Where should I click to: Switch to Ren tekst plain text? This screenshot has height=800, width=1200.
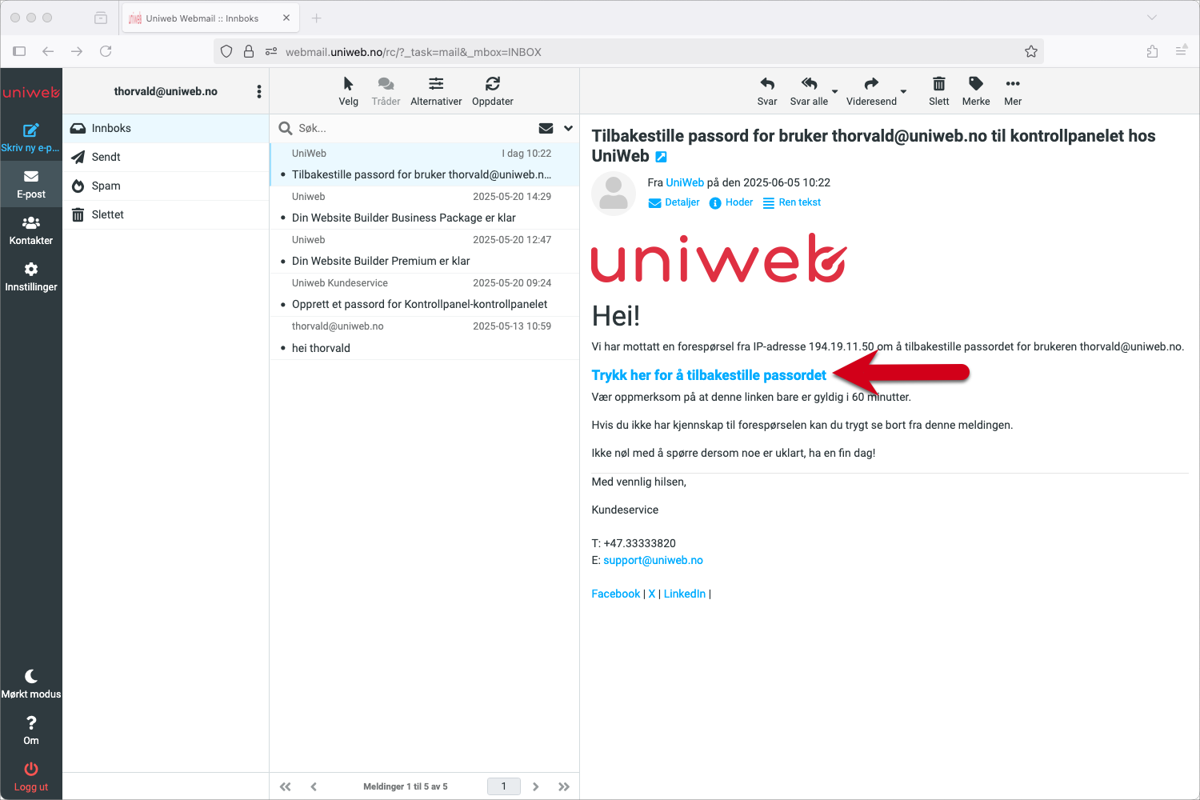coord(792,202)
